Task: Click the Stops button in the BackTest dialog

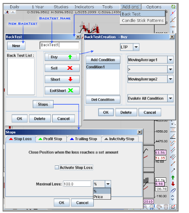Action: click(x=43, y=104)
